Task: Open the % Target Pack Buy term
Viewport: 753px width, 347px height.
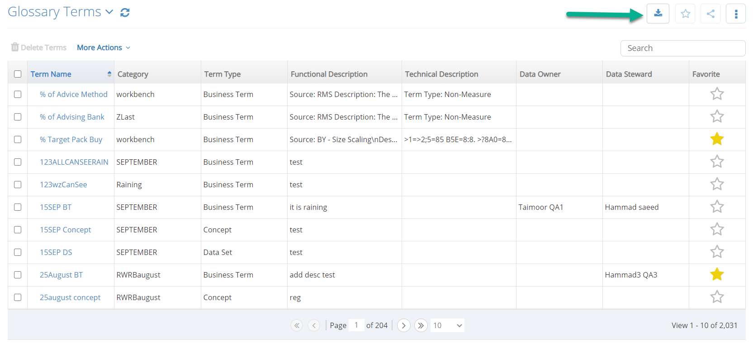Action: [71, 139]
